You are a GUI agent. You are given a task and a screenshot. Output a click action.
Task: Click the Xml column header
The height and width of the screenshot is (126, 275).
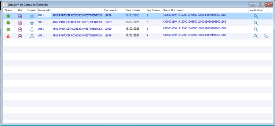[20, 10]
